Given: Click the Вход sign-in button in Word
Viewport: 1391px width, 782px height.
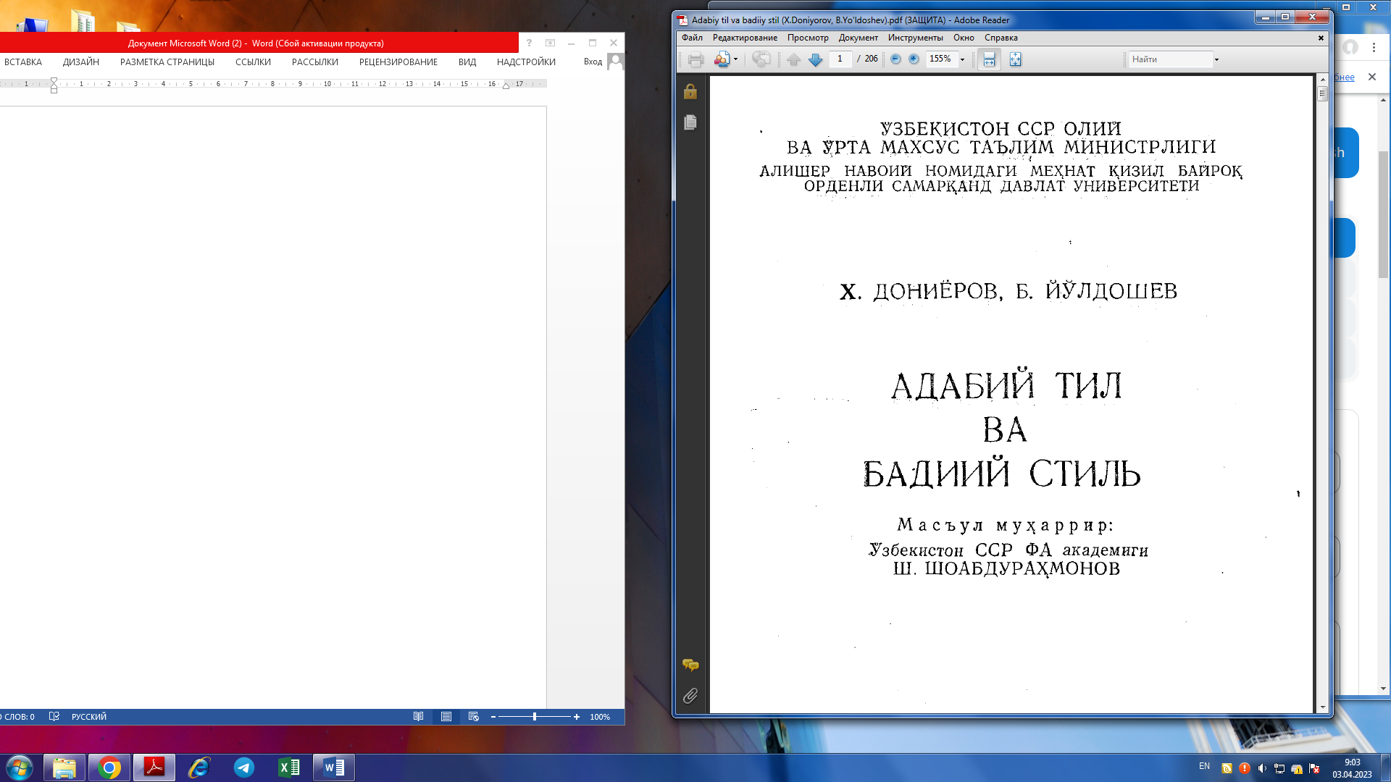Looking at the screenshot, I should (593, 62).
